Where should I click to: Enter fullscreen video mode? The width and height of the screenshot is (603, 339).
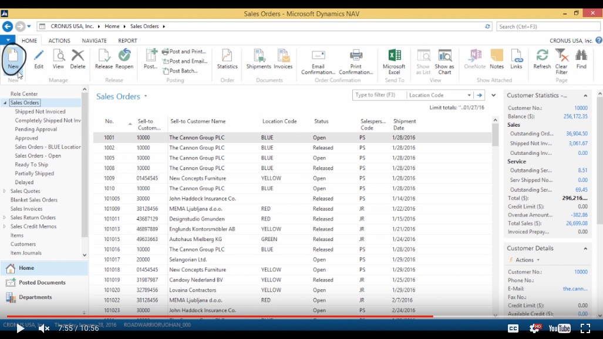pyautogui.click(x=585, y=328)
